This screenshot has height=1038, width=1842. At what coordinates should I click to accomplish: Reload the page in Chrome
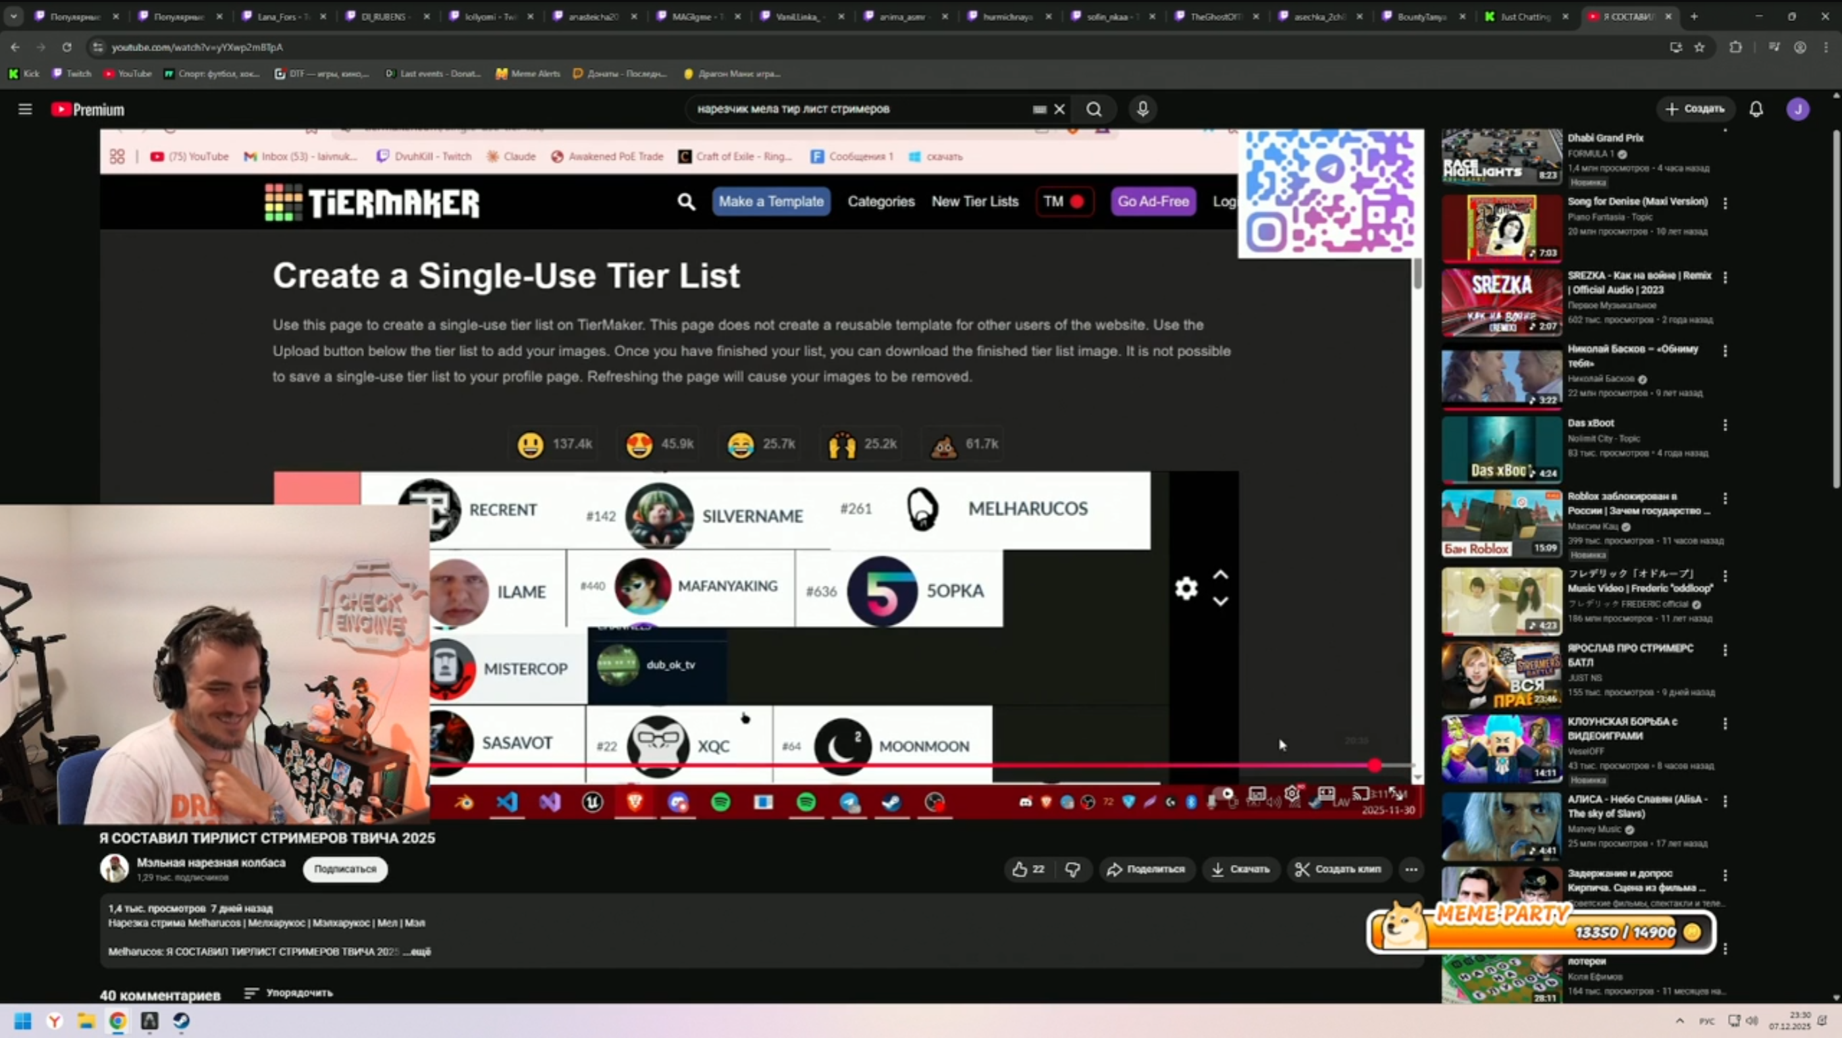tap(66, 47)
